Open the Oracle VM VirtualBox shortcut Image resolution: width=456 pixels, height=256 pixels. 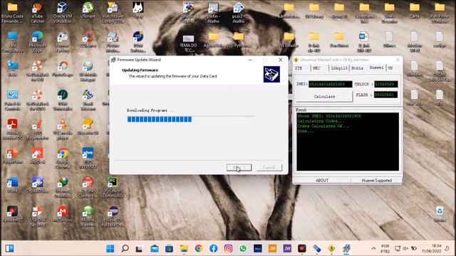point(63,12)
